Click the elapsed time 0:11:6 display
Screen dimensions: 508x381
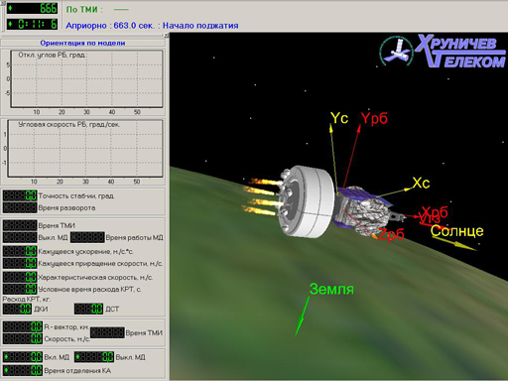tap(33, 24)
